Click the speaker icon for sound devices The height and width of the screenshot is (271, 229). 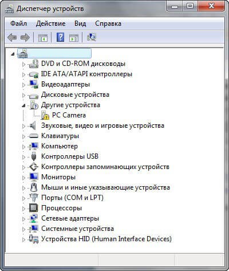tap(33, 125)
